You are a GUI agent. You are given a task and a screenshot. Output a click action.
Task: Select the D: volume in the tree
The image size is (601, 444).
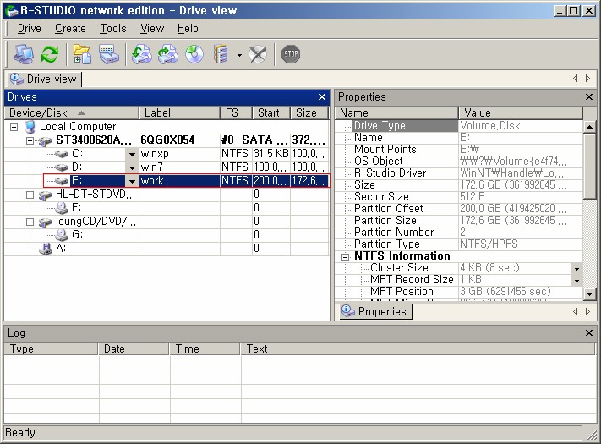pos(78,167)
